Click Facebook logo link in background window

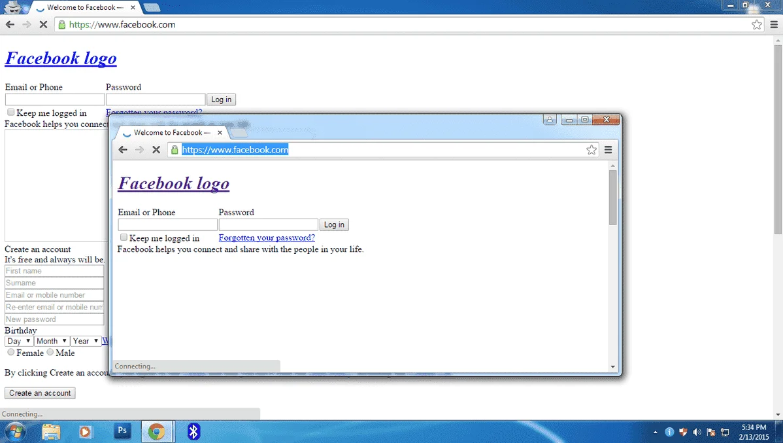pos(61,58)
